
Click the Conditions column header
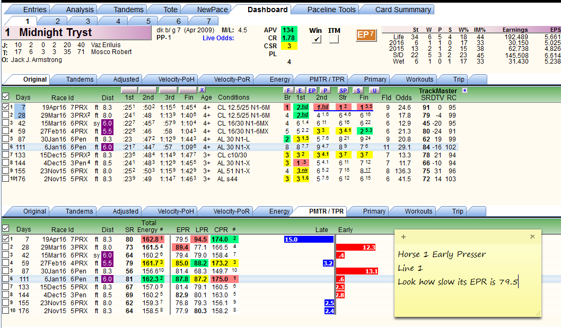(234, 97)
